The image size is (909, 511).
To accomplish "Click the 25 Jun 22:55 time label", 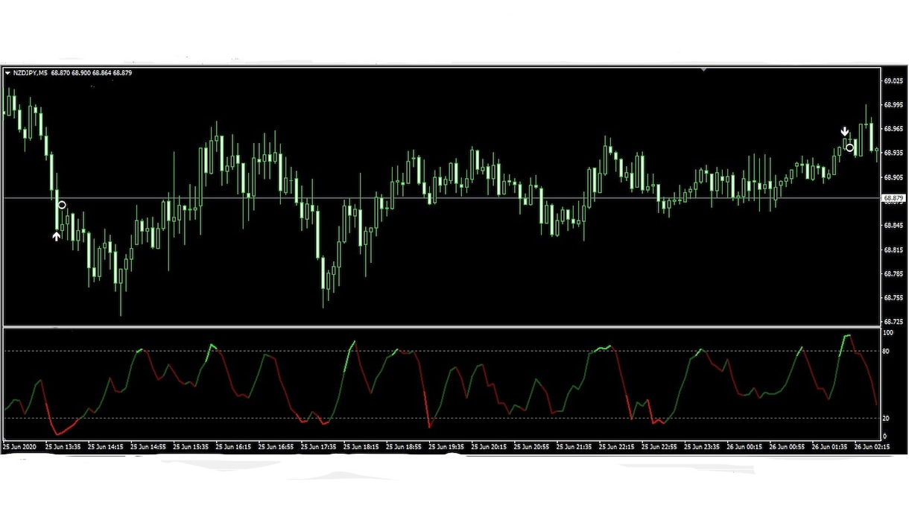I will [660, 447].
